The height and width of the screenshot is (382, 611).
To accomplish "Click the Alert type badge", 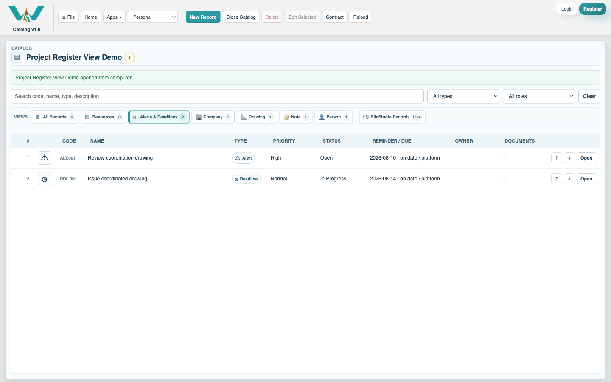I will [x=244, y=158].
